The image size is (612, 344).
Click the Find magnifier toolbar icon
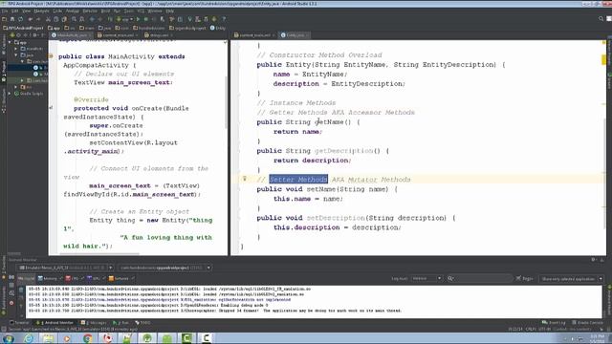[74, 19]
